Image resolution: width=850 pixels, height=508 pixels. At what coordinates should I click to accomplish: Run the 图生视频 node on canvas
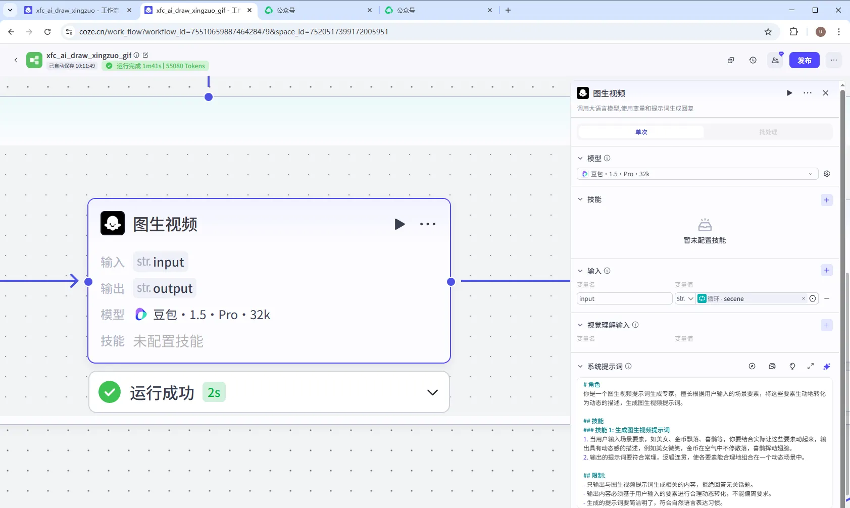[399, 224]
